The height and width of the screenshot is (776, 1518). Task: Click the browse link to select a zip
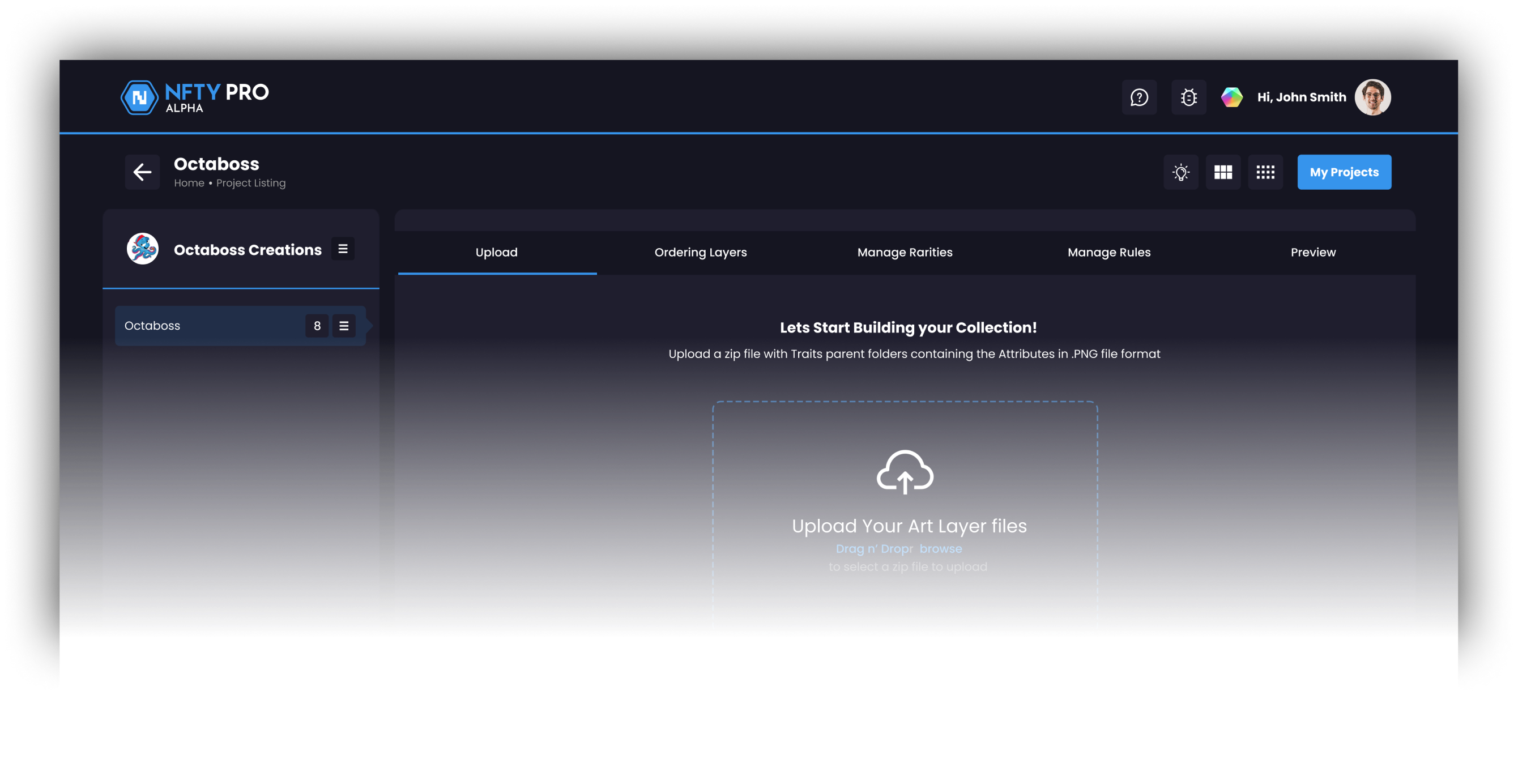(x=940, y=548)
